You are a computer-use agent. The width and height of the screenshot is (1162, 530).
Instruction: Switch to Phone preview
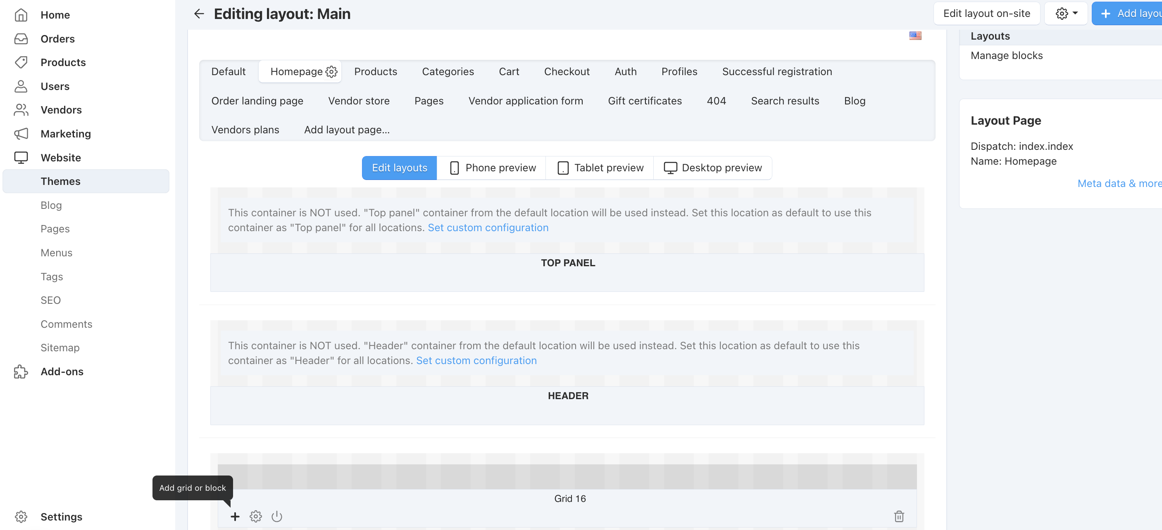(x=492, y=168)
